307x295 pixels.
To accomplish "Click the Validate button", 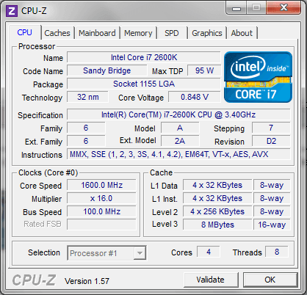I will [211, 280].
